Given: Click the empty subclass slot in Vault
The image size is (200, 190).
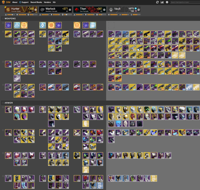Looking at the screenshot, I should 111,25.
